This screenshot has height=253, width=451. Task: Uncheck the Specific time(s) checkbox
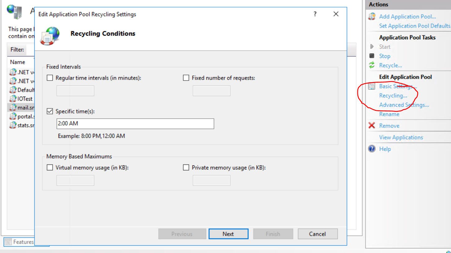[50, 111]
